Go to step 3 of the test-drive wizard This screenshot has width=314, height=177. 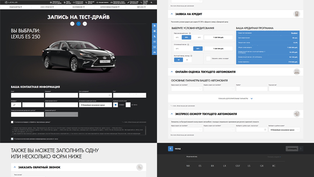click(85, 24)
